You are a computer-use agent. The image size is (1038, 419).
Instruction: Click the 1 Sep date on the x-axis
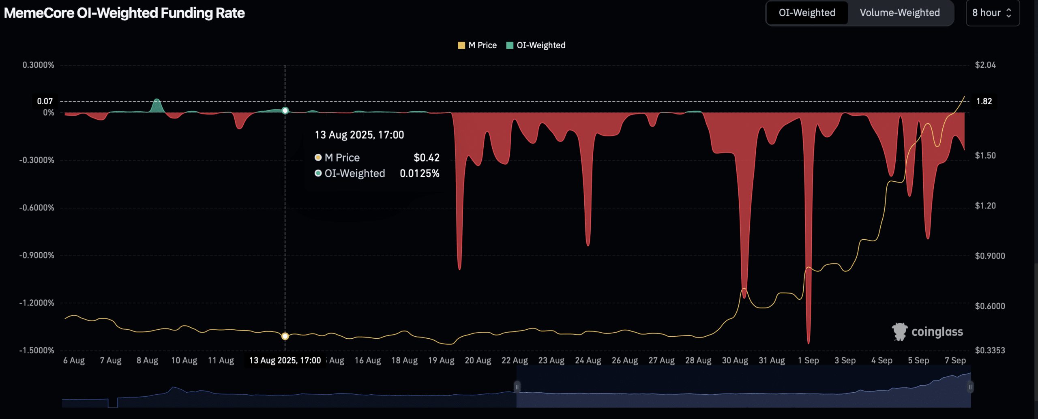coord(808,360)
